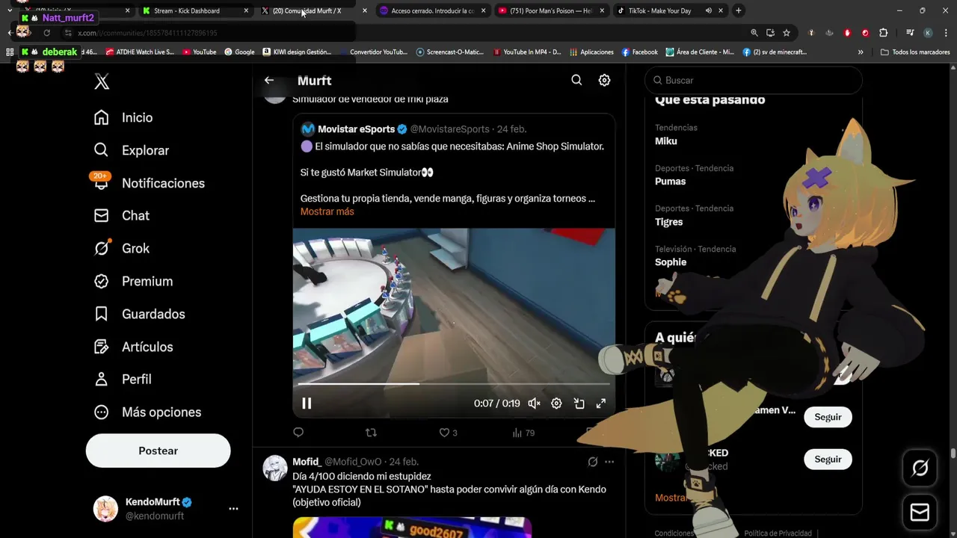Viewport: 957px width, 538px height.
Task: Pause the tweet video
Action: pos(307,403)
